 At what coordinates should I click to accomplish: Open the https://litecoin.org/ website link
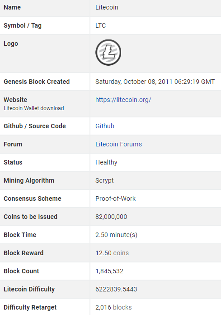click(123, 100)
